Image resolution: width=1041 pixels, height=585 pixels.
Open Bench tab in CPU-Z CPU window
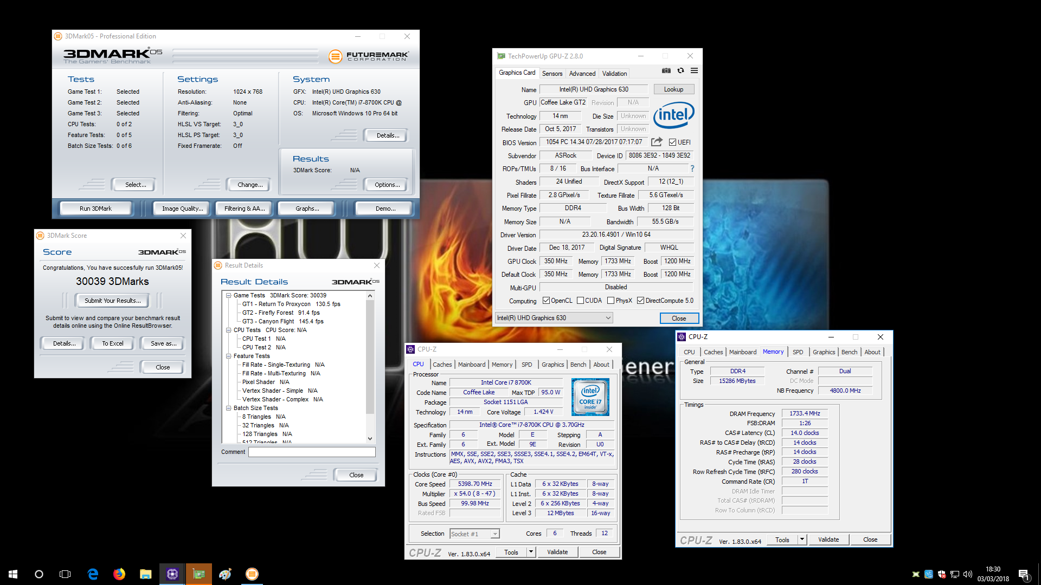coord(578,365)
